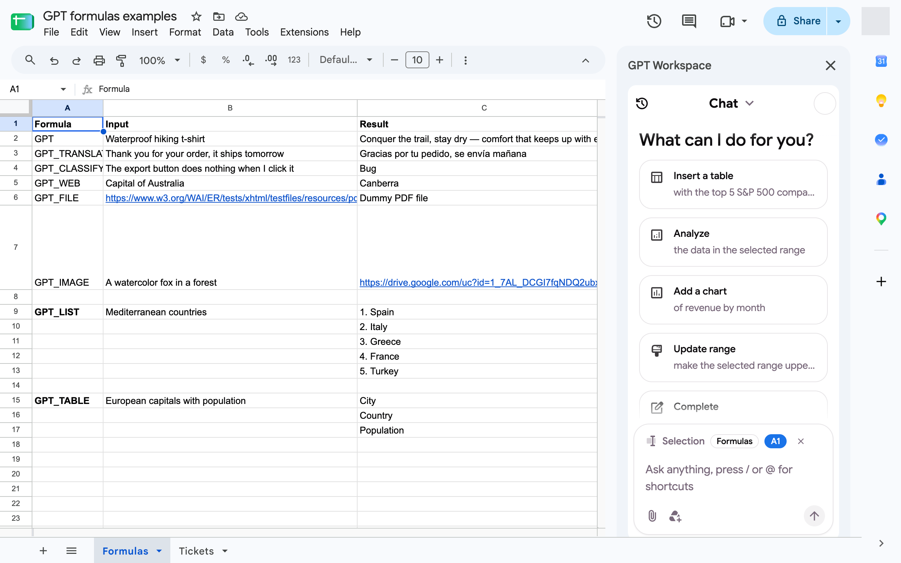
Task: Open chat history in GPT Workspace
Action: pos(642,103)
